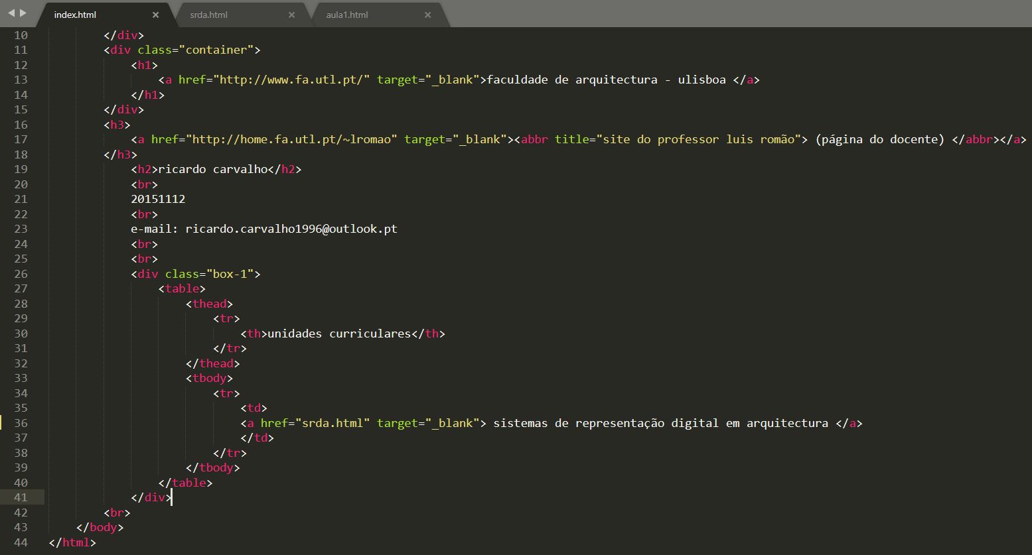This screenshot has height=555, width=1032.
Task: Click the closing 'thead' tag on line 32
Action: [x=212, y=363]
